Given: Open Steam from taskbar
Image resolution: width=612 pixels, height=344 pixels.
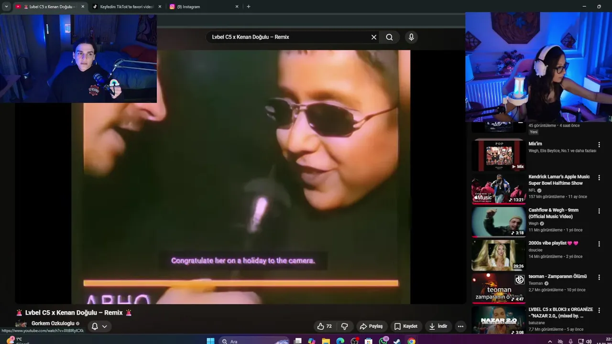Looking at the screenshot, I should point(397,341).
